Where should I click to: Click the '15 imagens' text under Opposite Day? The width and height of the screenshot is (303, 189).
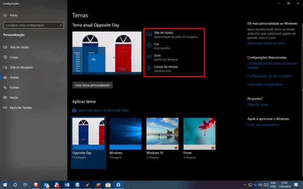pyautogui.click(x=79, y=158)
